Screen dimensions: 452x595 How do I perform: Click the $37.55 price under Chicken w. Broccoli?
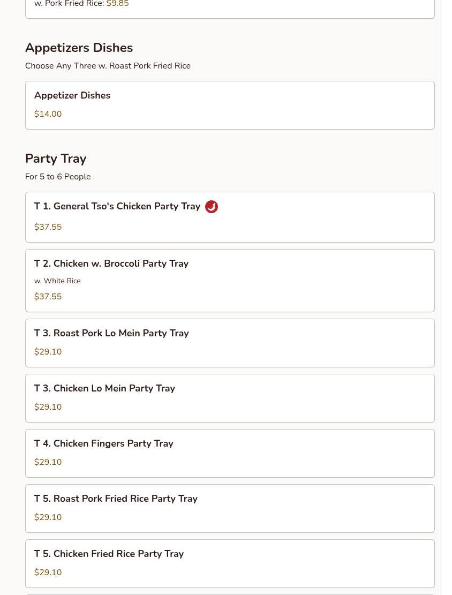[x=48, y=297]
